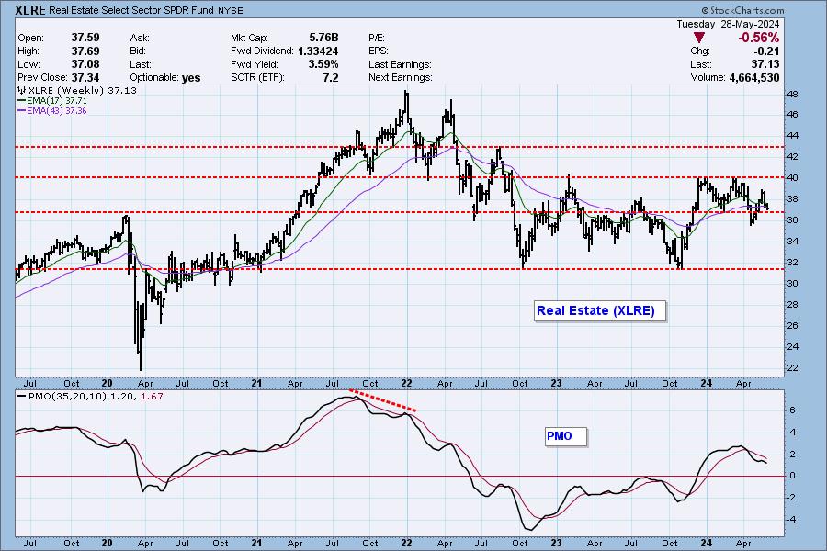Click the 0 label on the PMO axis
The image size is (827, 551).
pyautogui.click(x=793, y=475)
